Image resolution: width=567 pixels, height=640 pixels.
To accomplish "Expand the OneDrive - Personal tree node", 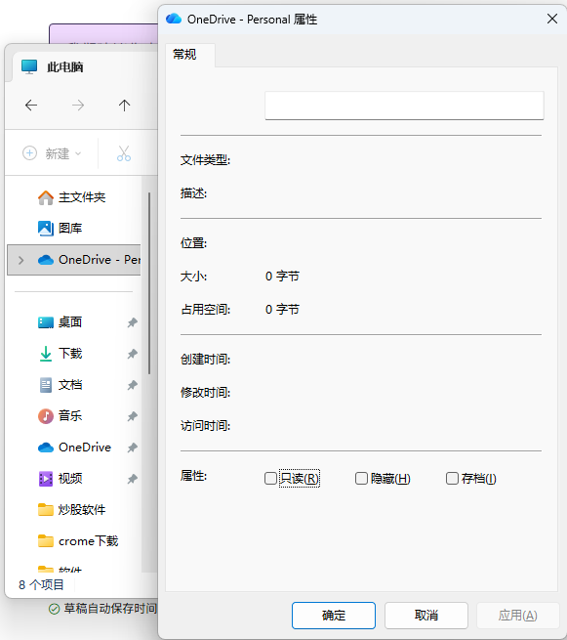I will [x=20, y=260].
